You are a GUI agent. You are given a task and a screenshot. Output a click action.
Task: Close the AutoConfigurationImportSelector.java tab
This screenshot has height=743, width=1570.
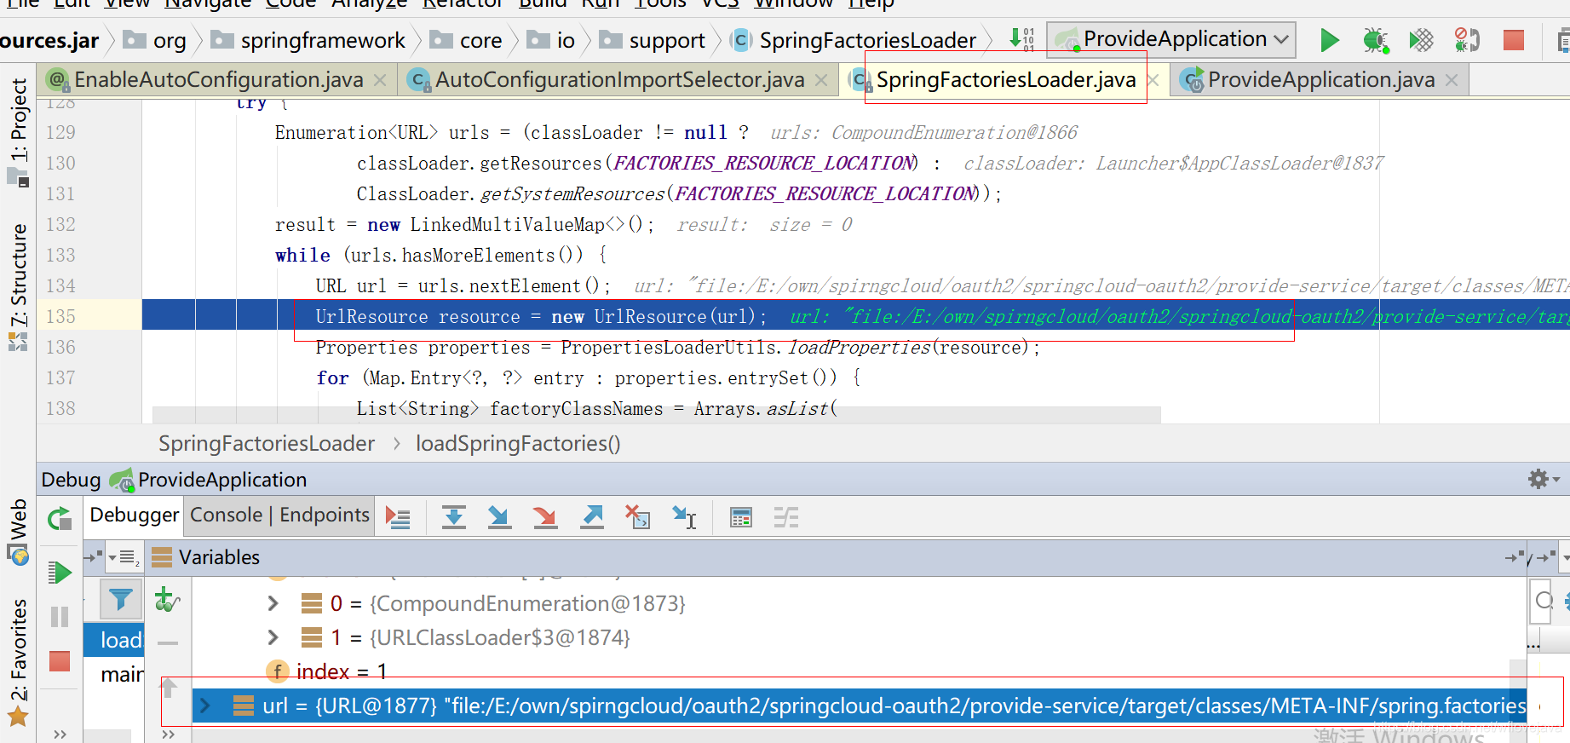pyautogui.click(x=821, y=80)
